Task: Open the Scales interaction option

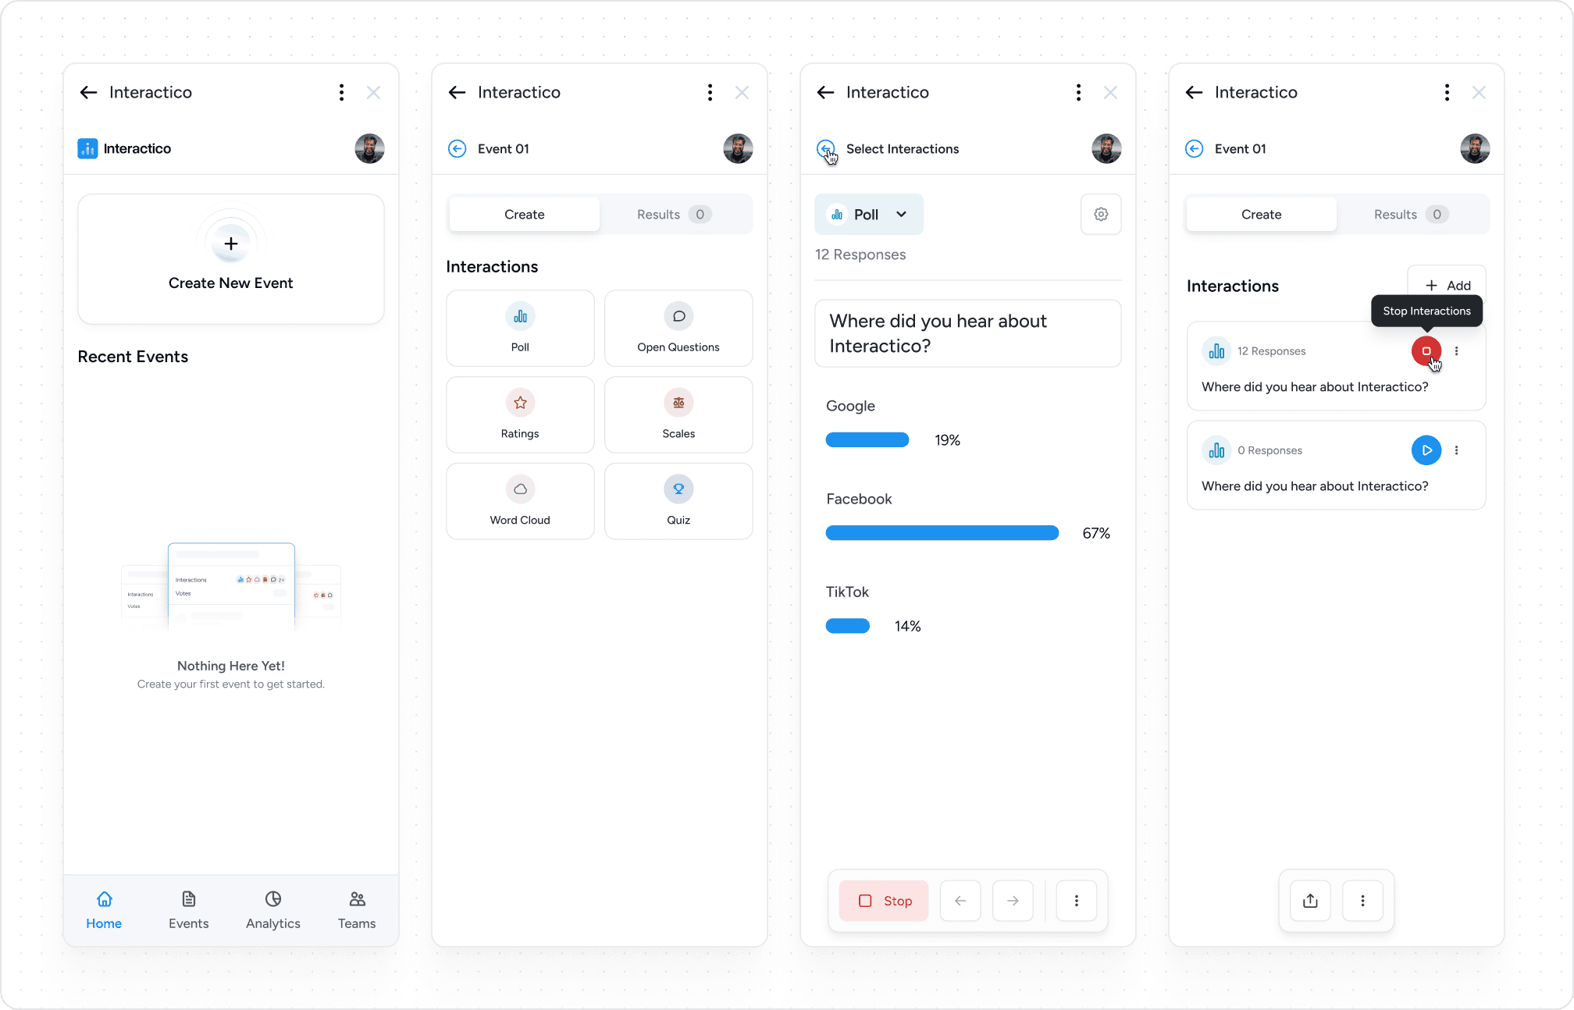Action: coord(678,414)
